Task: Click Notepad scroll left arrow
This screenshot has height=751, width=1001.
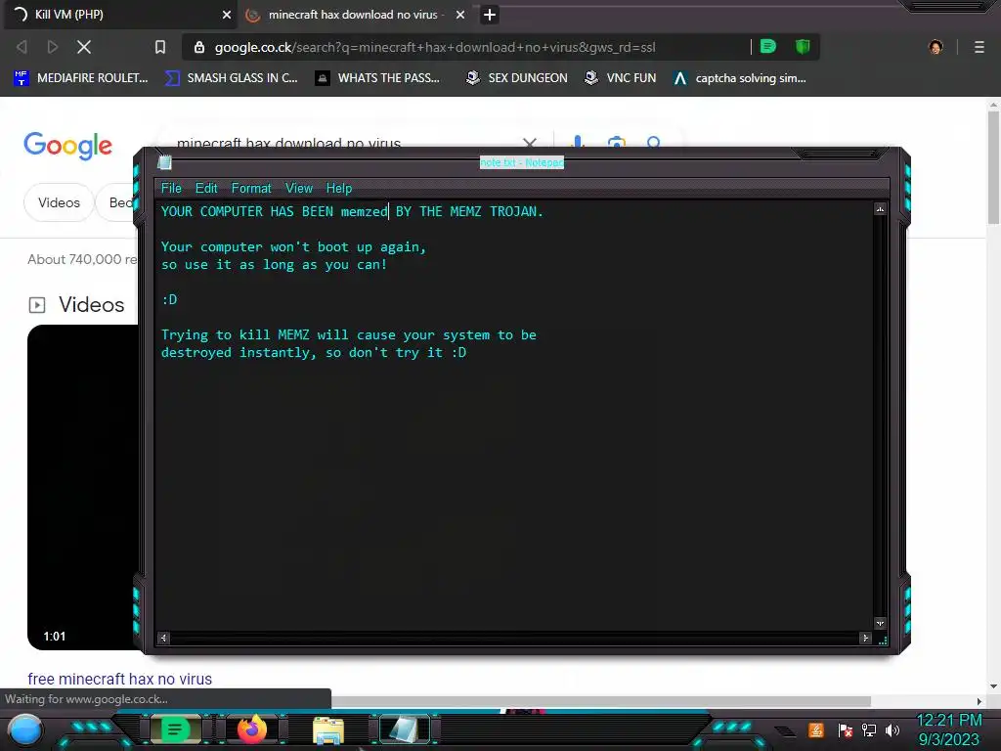Action: pos(163,638)
